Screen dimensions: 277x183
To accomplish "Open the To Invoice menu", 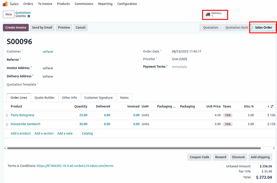I will coord(45,4).
